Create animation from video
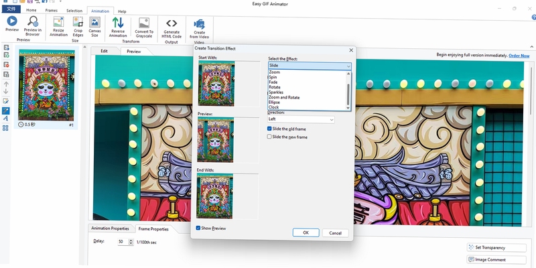Screen dimensions: 536x268 199,29
